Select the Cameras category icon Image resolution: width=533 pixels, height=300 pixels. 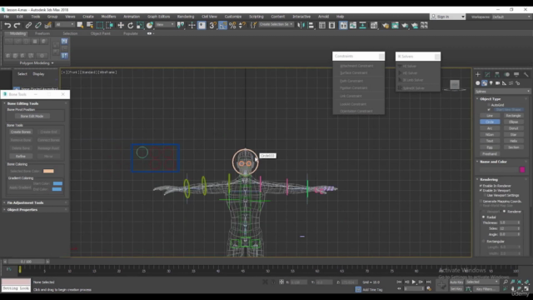pos(498,83)
